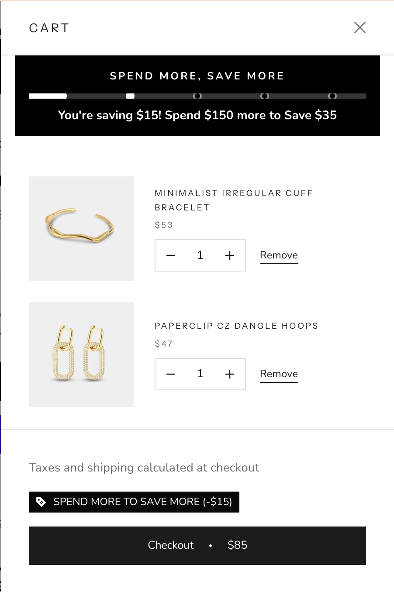Click the Cuff Bracelet quantity field
The width and height of the screenshot is (394, 592).
[x=200, y=255]
